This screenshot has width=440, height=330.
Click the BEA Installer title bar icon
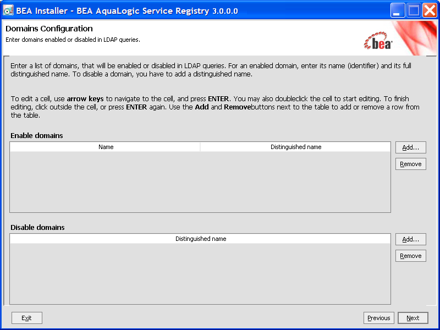tap(8, 10)
